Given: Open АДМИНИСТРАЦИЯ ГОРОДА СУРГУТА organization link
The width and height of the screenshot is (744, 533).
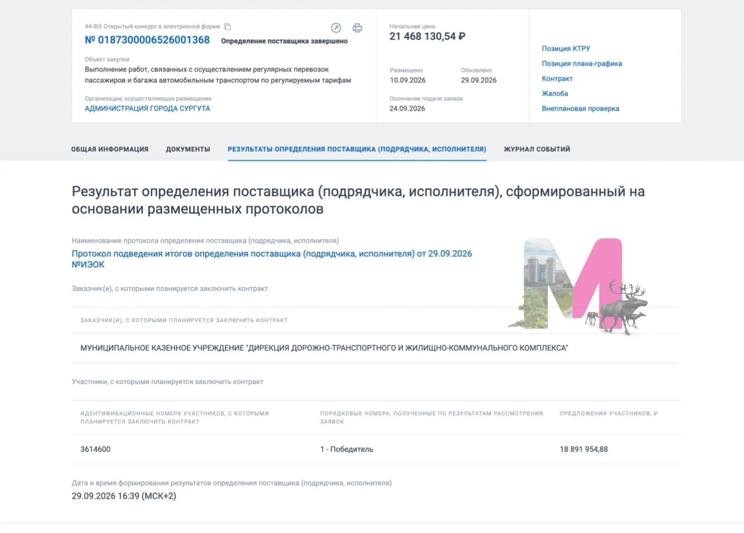Looking at the screenshot, I should coord(147,108).
